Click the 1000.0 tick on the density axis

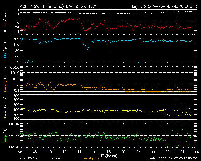pos(14,67)
